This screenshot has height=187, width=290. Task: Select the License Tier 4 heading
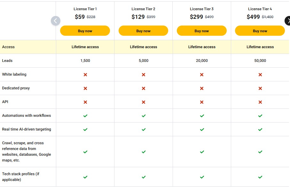260,9
